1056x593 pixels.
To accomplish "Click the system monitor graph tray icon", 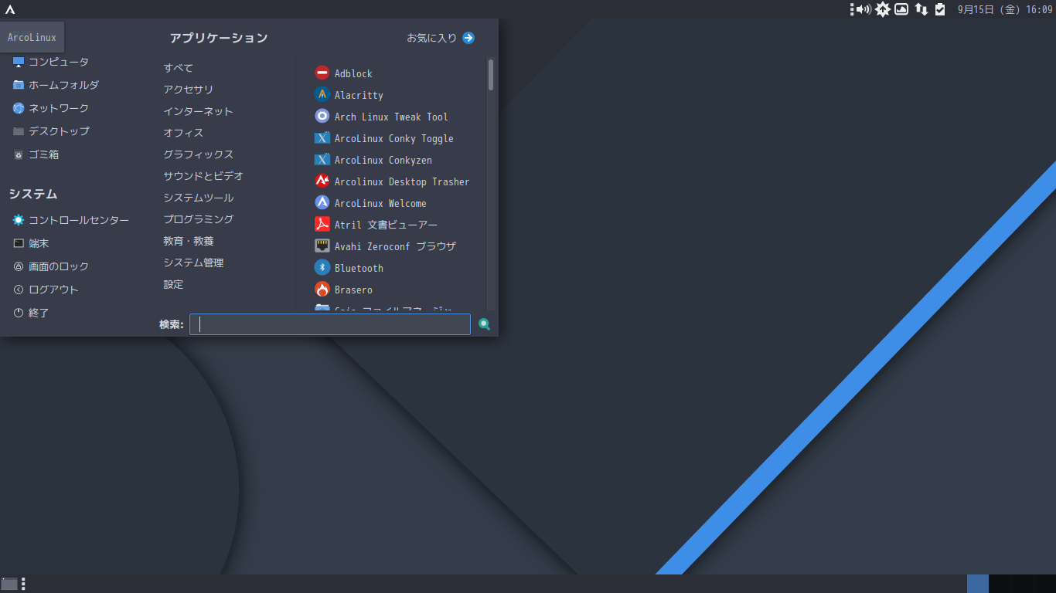I will 901,9.
